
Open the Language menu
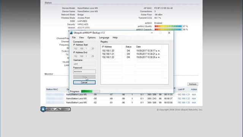point(104,38)
